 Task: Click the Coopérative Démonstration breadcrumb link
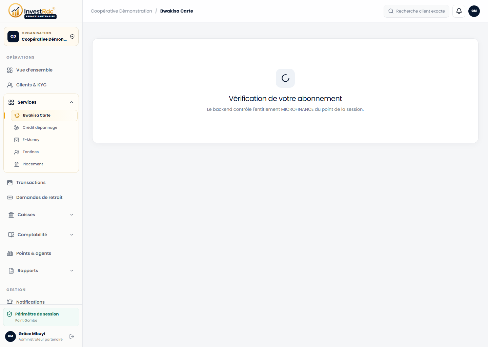point(121,11)
